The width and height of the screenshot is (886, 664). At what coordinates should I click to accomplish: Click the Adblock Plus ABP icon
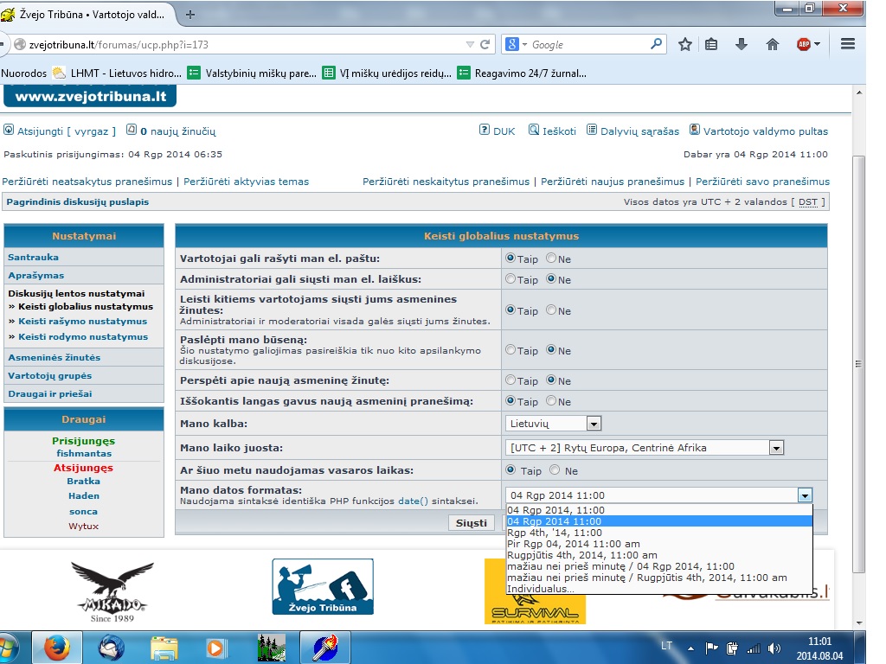(x=804, y=44)
